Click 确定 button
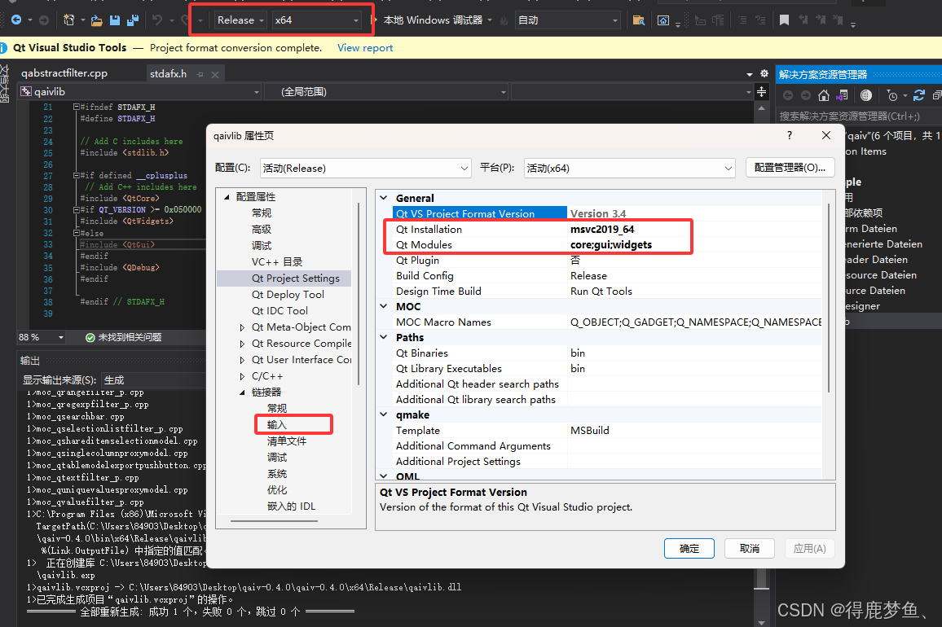942x627 pixels. [689, 548]
